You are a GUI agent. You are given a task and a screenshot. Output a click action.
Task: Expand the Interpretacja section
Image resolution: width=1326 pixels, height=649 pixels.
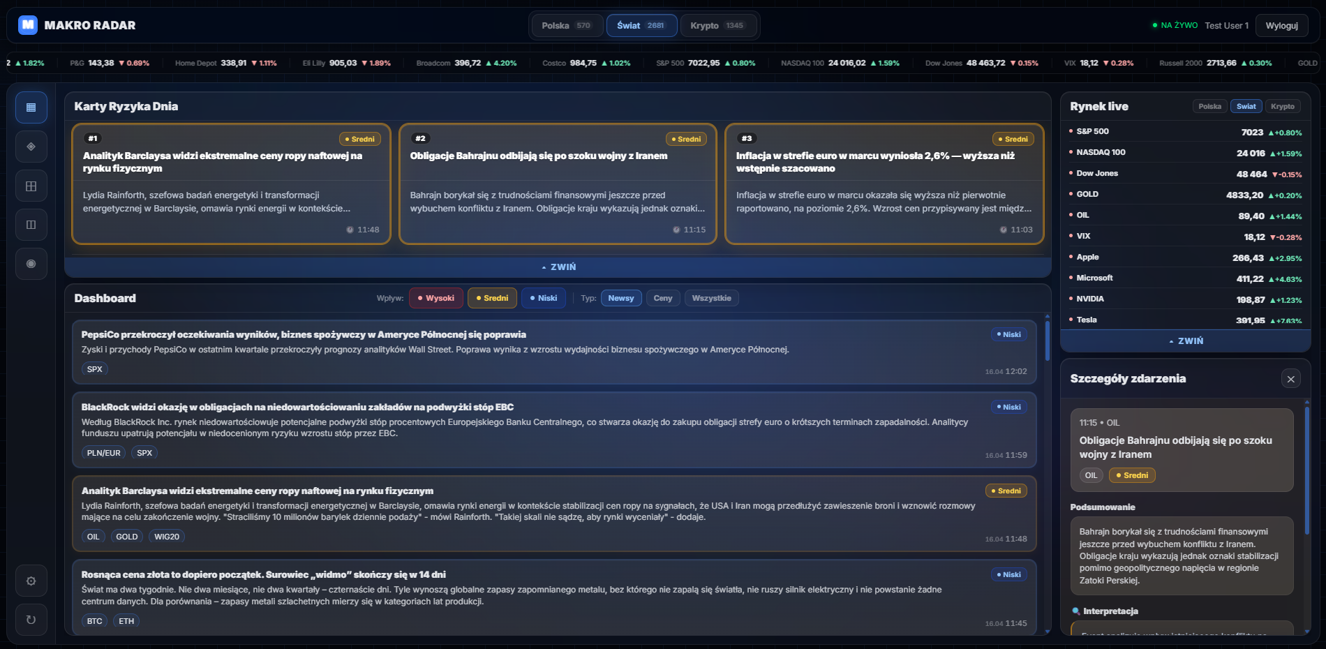(1110, 611)
